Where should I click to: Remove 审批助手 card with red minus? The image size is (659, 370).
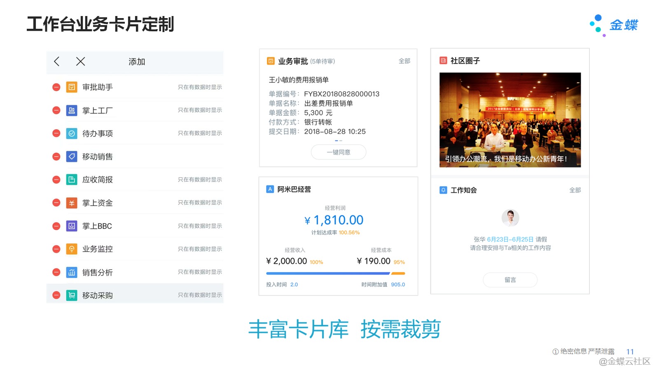56,87
